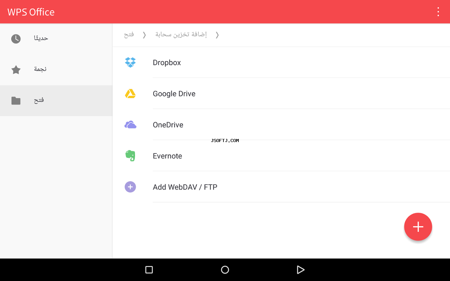This screenshot has width=450, height=281.
Task: Click the Evernote elephant icon
Action: click(x=130, y=156)
